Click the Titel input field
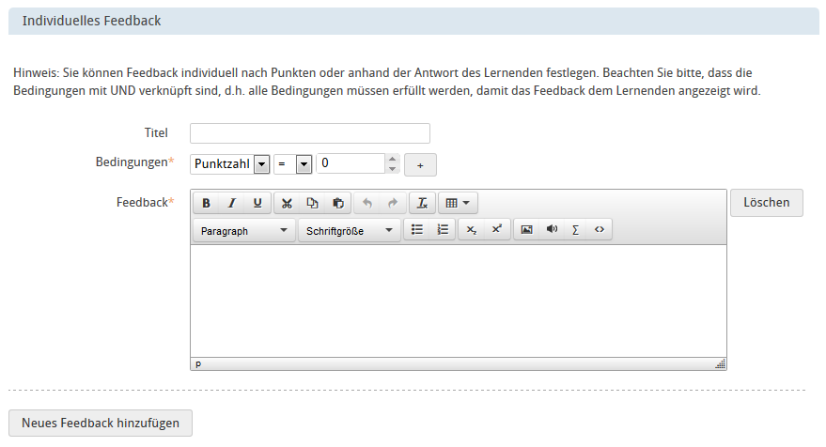826x447 pixels. [310, 133]
